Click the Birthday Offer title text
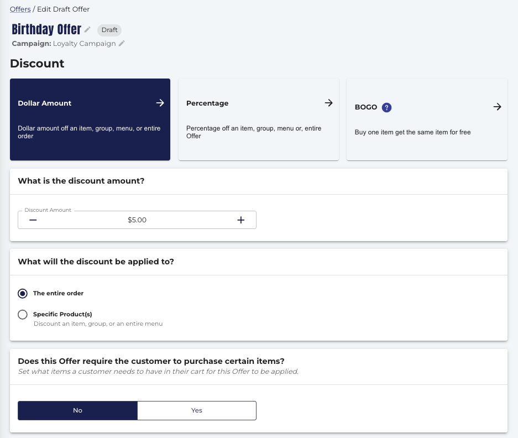 click(x=46, y=29)
